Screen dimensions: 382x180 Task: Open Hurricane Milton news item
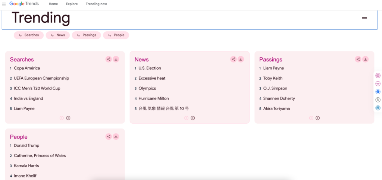coord(153,98)
